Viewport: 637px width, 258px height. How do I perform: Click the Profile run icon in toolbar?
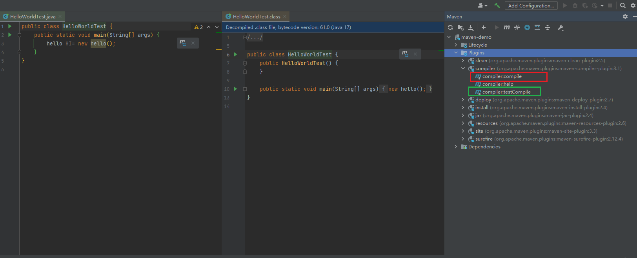pyautogui.click(x=595, y=5)
